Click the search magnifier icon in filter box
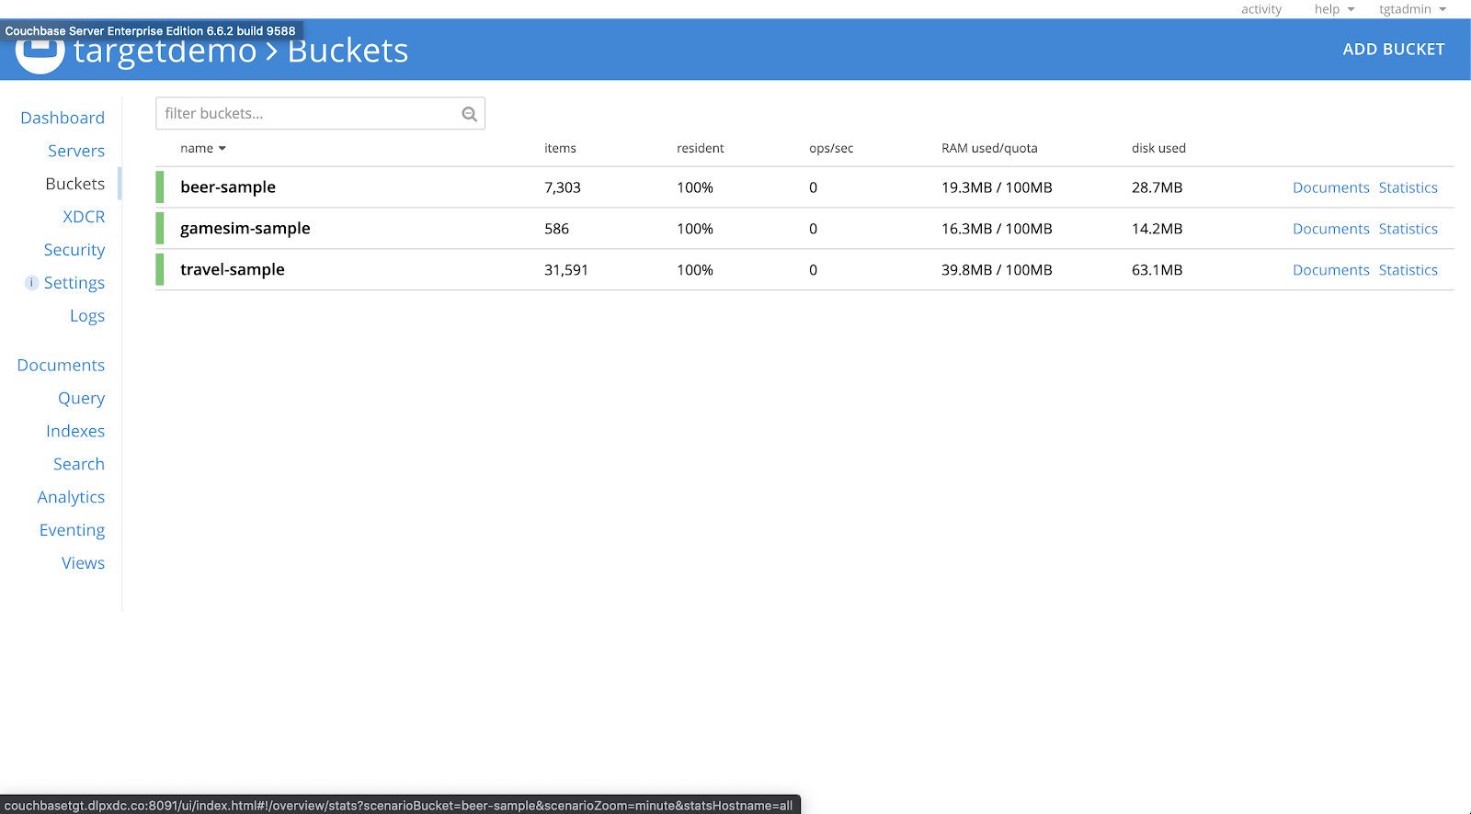 pos(469,114)
